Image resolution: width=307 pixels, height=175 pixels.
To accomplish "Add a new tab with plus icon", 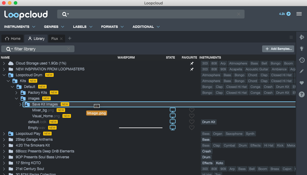I will pyautogui.click(x=70, y=38).
